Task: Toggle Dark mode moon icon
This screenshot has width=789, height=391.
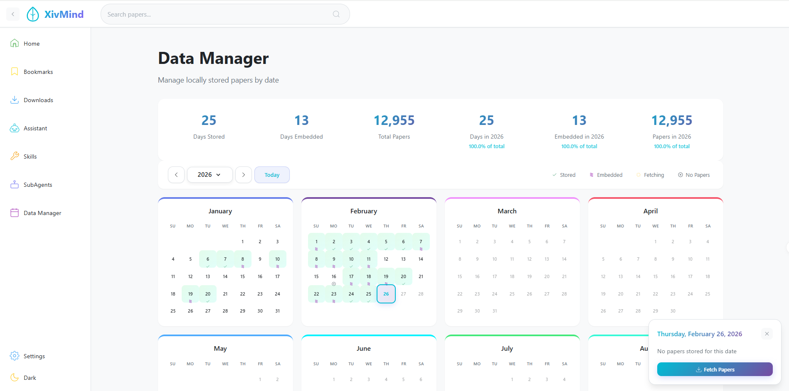Action: click(15, 377)
